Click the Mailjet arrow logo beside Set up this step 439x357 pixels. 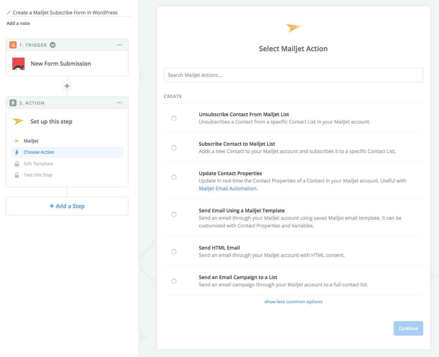pyautogui.click(x=18, y=121)
